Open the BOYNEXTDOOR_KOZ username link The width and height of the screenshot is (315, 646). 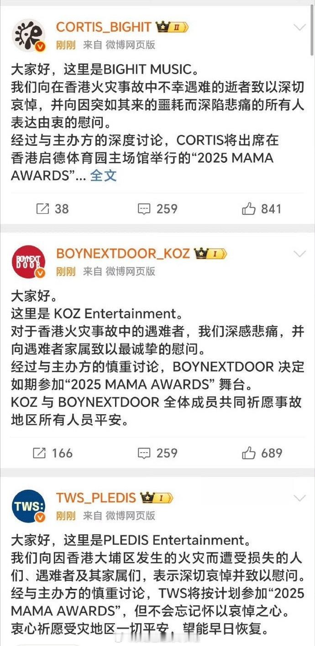[x=123, y=253]
